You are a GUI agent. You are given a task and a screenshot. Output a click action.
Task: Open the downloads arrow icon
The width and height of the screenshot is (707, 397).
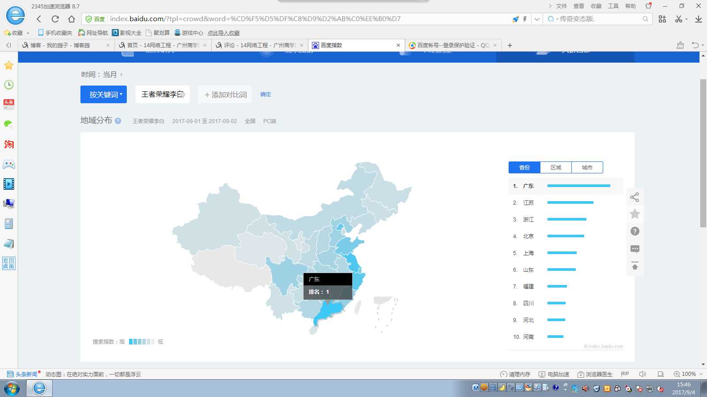tap(699, 19)
